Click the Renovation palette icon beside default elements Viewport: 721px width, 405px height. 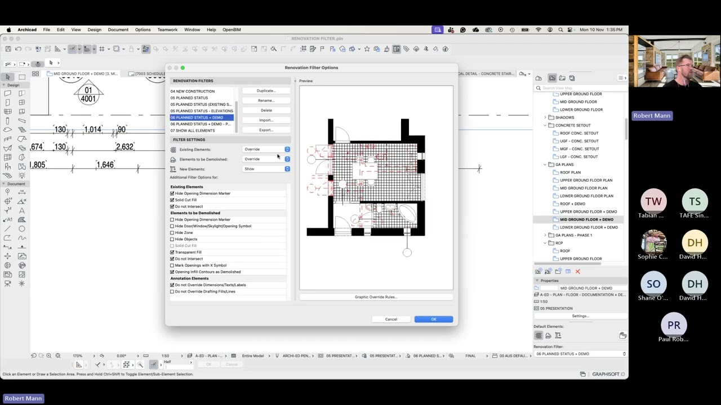coord(622,336)
